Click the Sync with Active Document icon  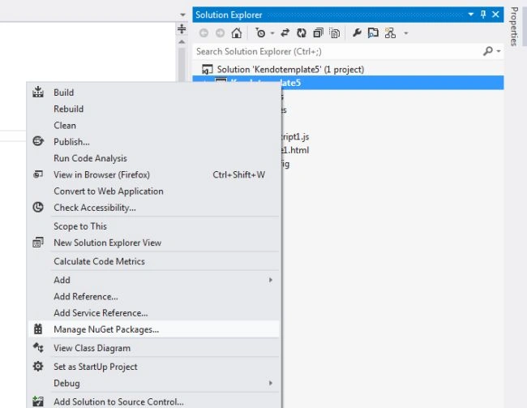(x=285, y=33)
